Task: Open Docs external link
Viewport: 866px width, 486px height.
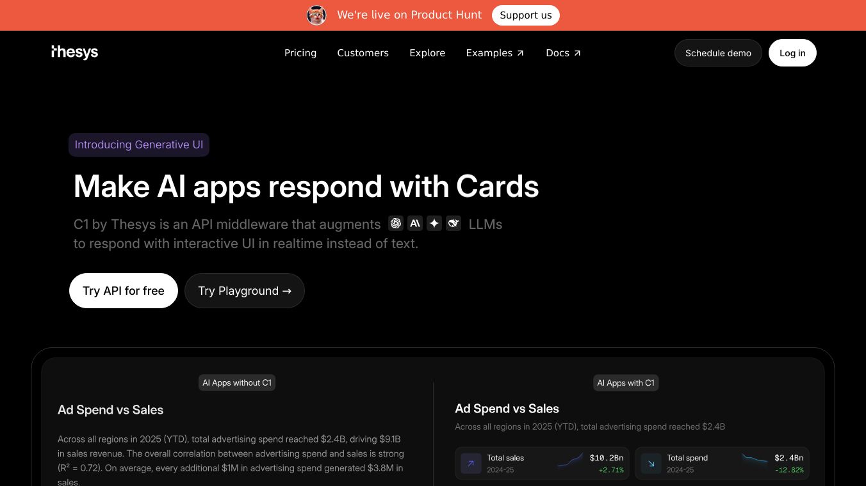Action: (x=564, y=53)
